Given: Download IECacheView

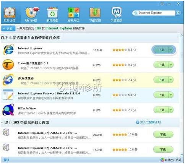Looking at the screenshot, I should pyautogui.click(x=161, y=110).
